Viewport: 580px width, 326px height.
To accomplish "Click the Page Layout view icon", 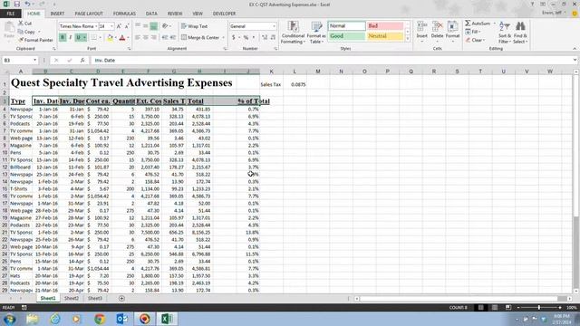I will pos(495,308).
